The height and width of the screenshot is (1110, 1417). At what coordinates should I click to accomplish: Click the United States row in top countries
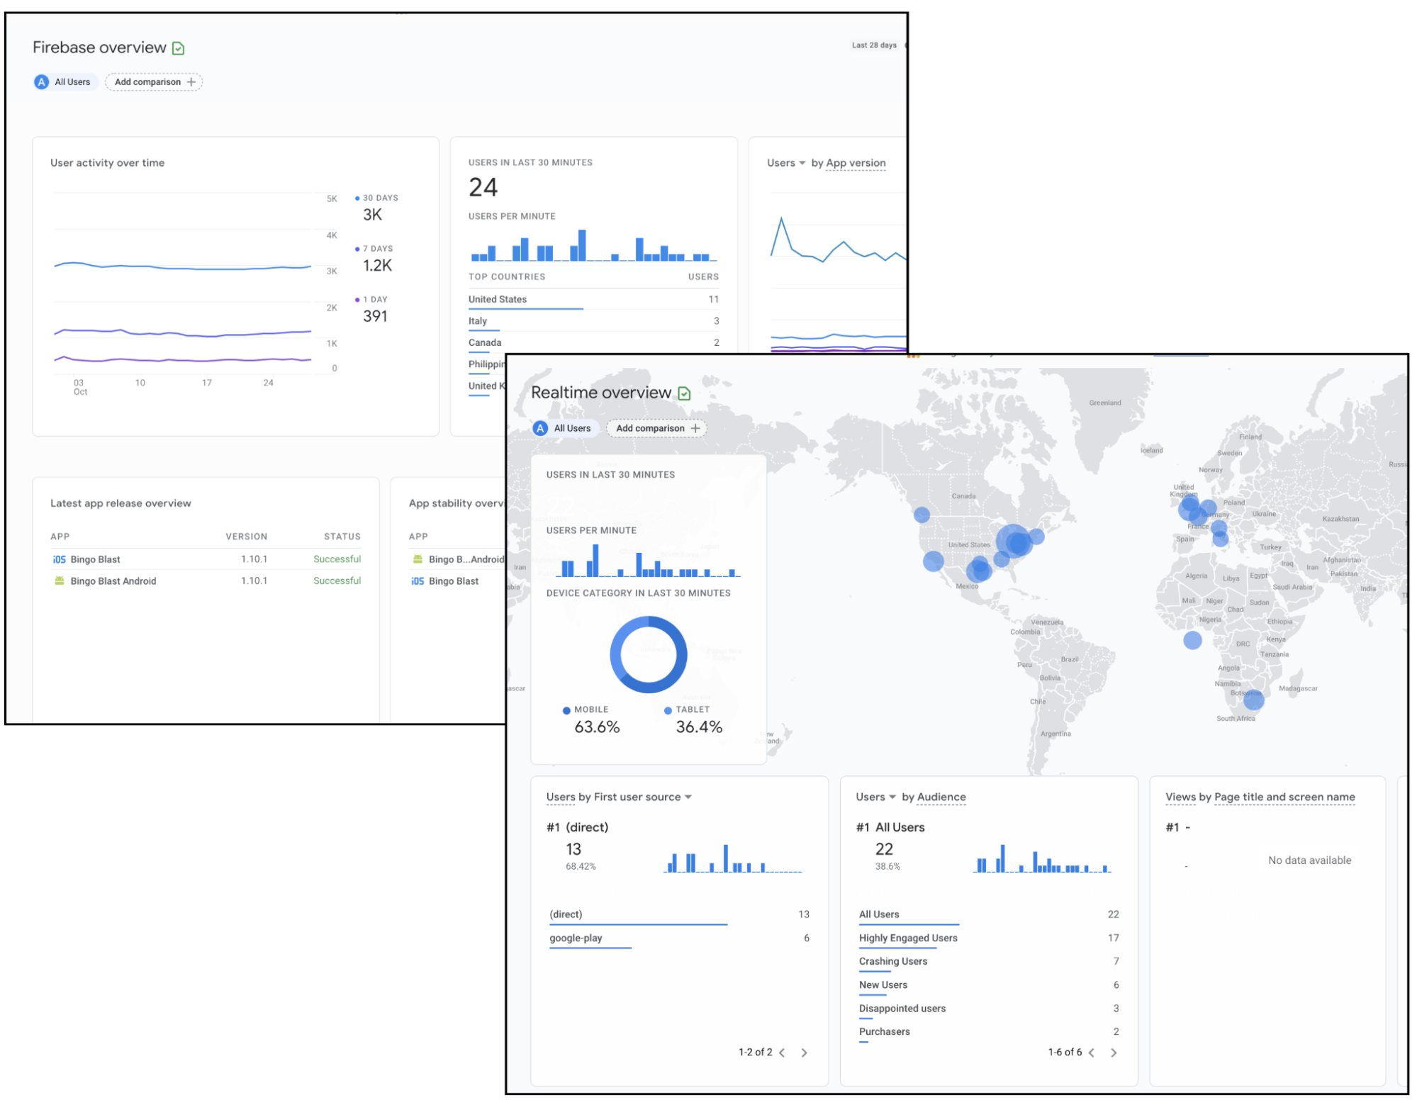coord(498,300)
